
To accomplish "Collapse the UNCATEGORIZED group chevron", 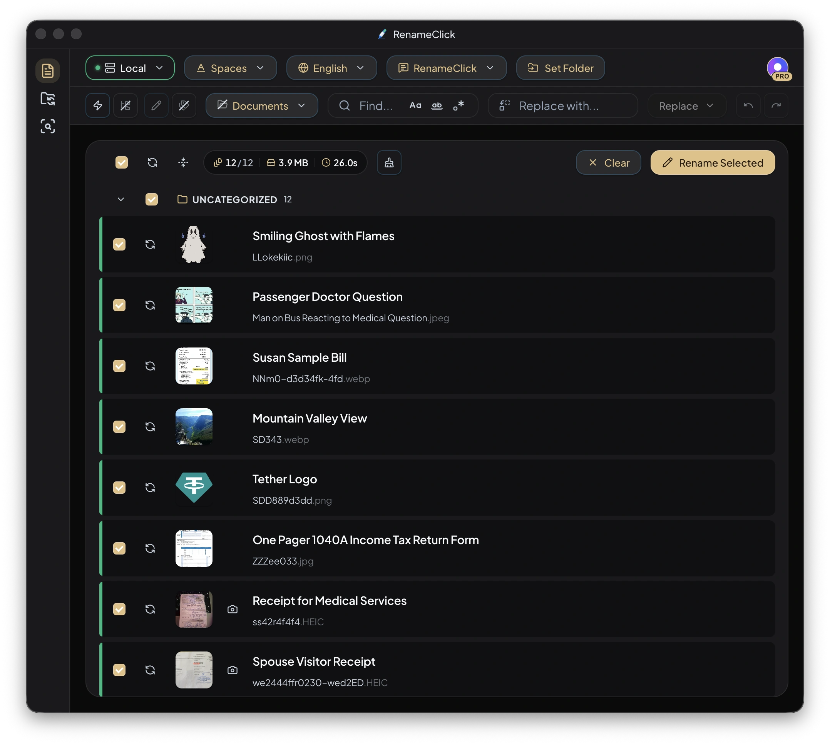I will pos(121,199).
